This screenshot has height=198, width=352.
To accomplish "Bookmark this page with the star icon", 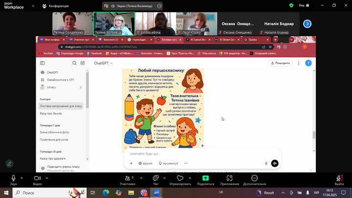I will pyautogui.click(x=270, y=47).
